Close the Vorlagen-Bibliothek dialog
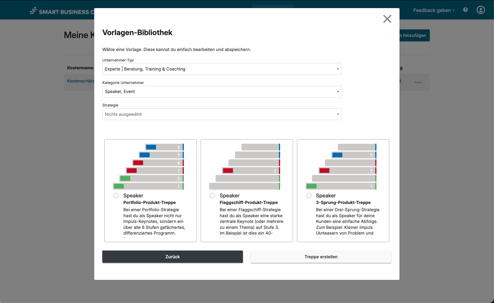Viewport: 494px width, 303px height. point(387,19)
